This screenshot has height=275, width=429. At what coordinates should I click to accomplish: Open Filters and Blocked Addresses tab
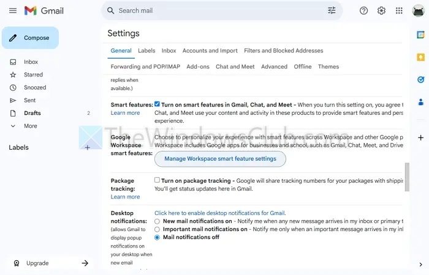(283, 51)
